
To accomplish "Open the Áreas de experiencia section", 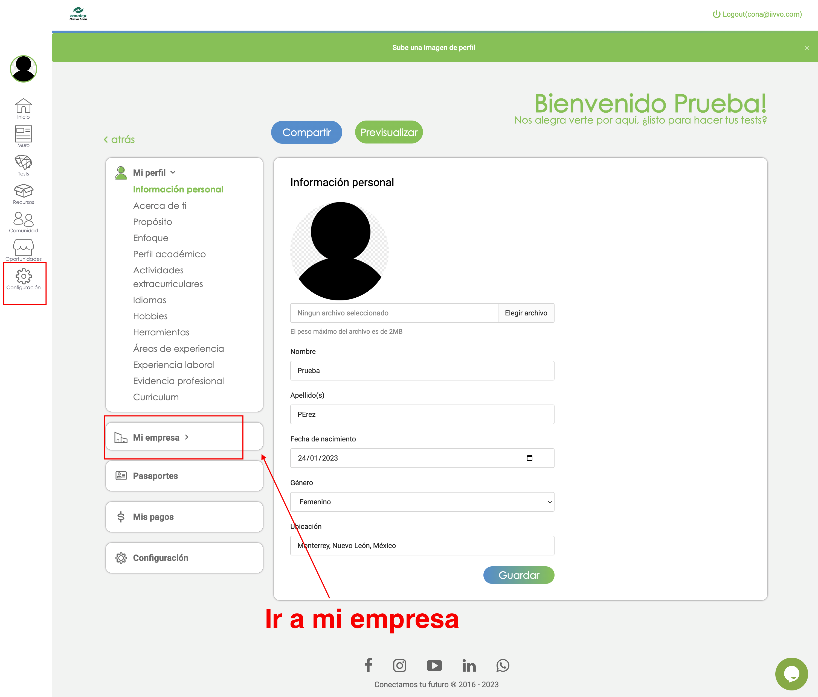I will click(178, 348).
